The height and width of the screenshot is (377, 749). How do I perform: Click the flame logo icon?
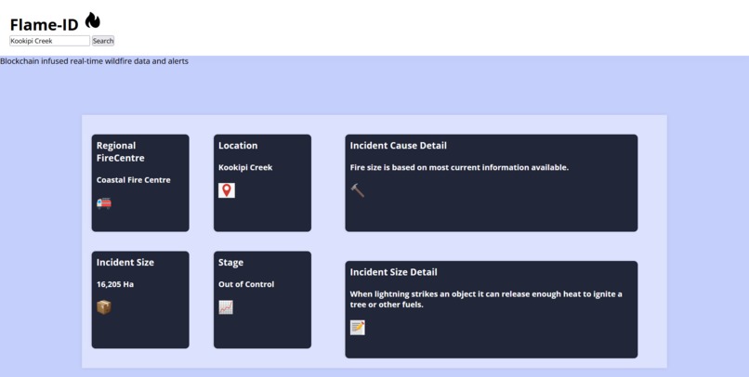tap(93, 20)
